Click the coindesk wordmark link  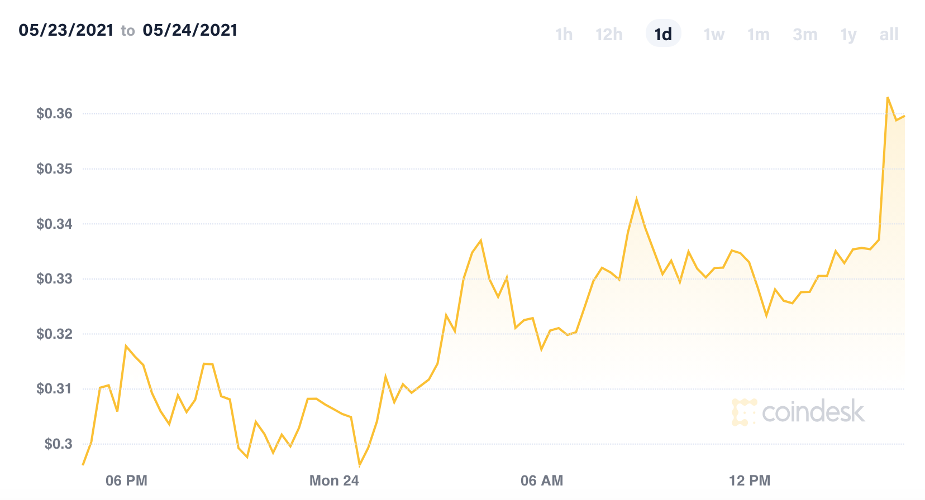click(x=813, y=413)
